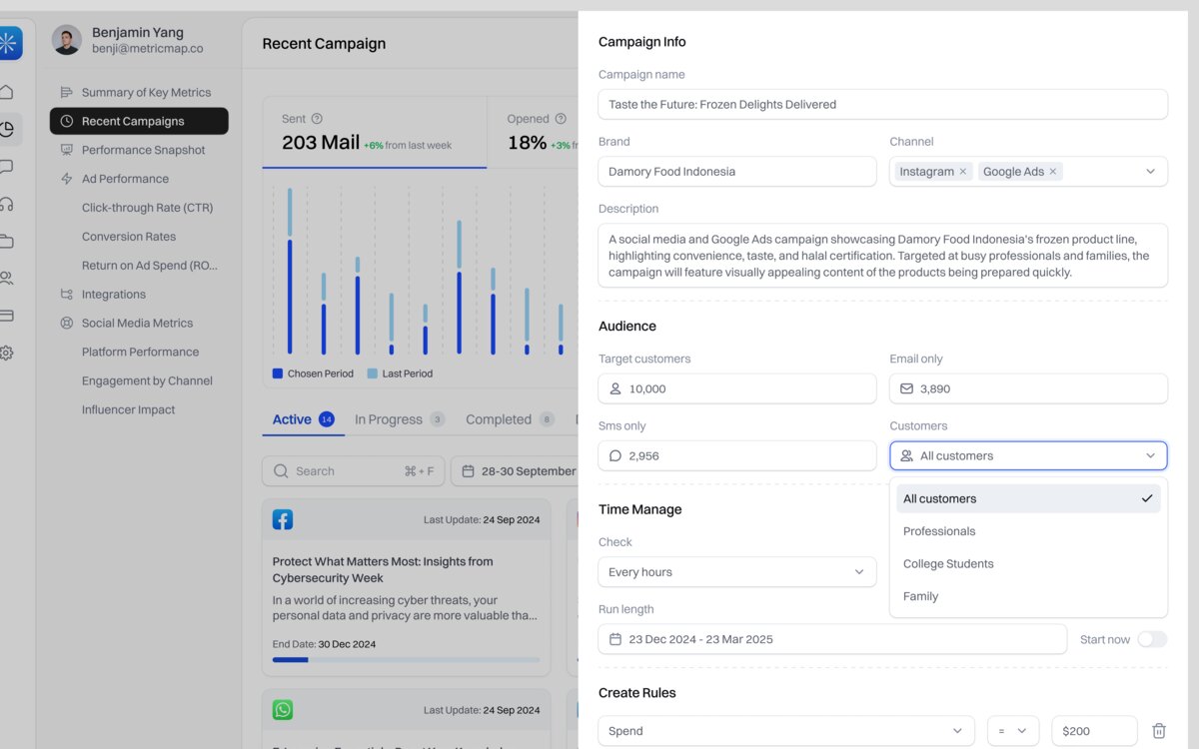
Task: Open the folder icon in left rail
Action: click(x=7, y=241)
